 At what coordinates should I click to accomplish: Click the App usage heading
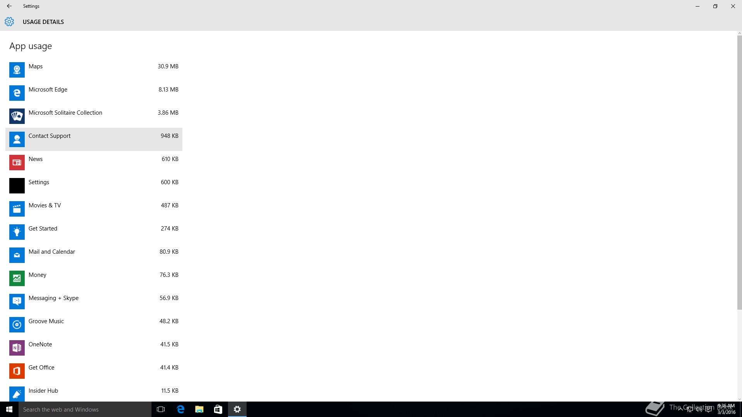[31, 46]
